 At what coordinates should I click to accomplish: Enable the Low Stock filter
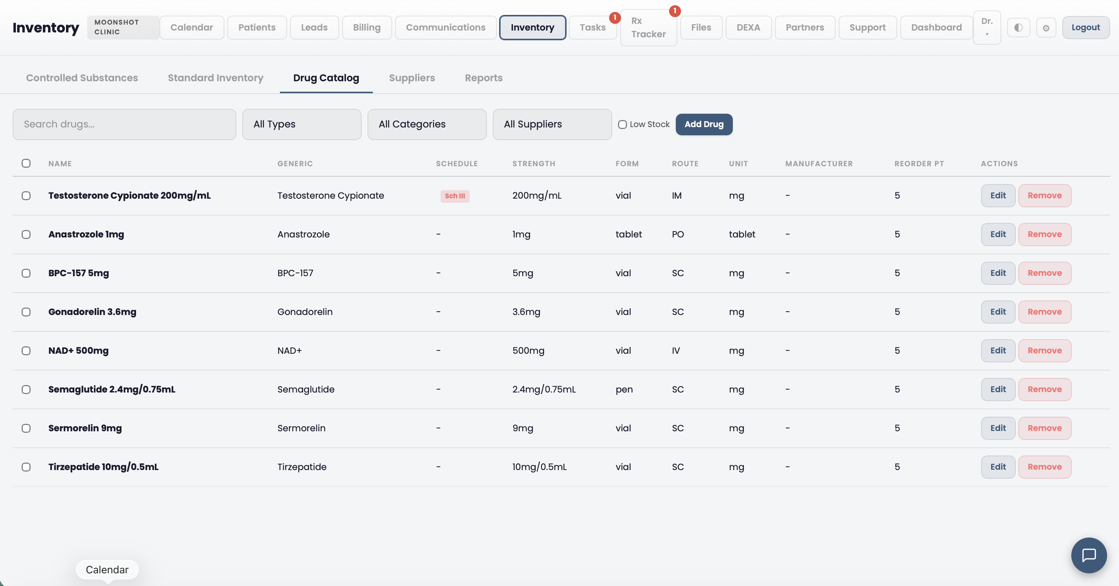tap(622, 124)
